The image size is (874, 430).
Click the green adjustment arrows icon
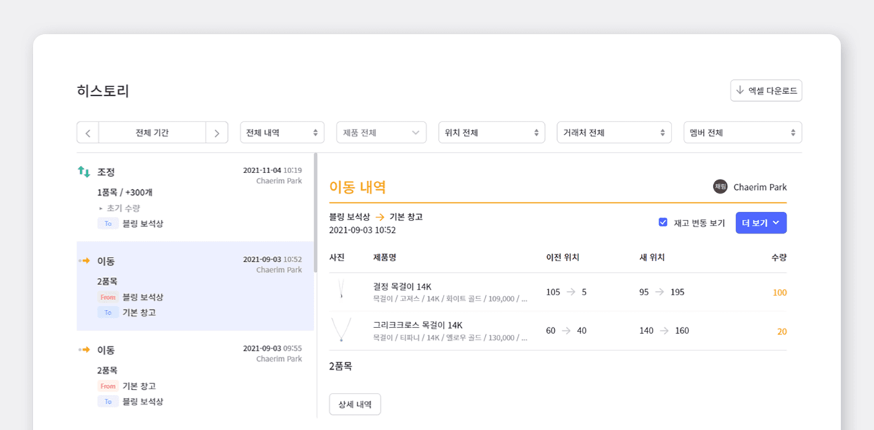pos(84,172)
